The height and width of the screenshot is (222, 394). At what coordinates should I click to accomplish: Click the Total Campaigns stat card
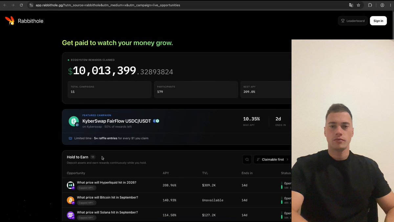coord(109,89)
